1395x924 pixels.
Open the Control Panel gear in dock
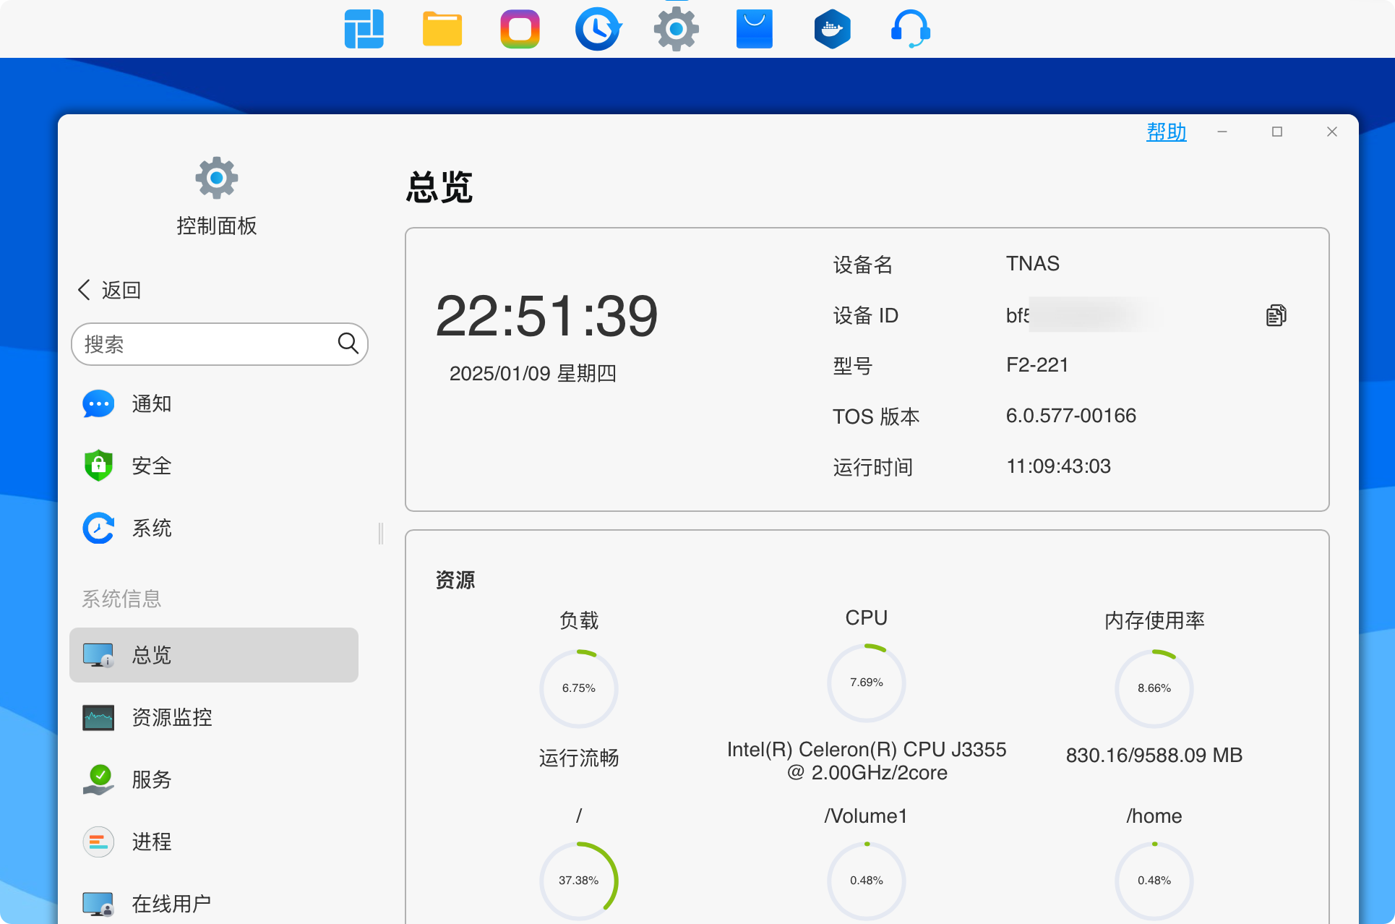point(676,29)
